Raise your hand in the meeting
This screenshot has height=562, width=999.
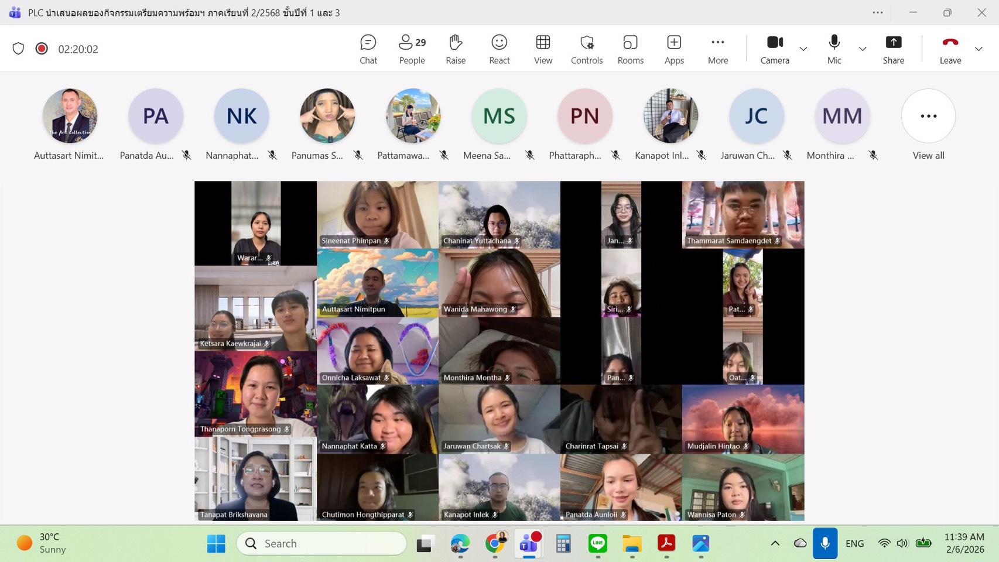(456, 49)
